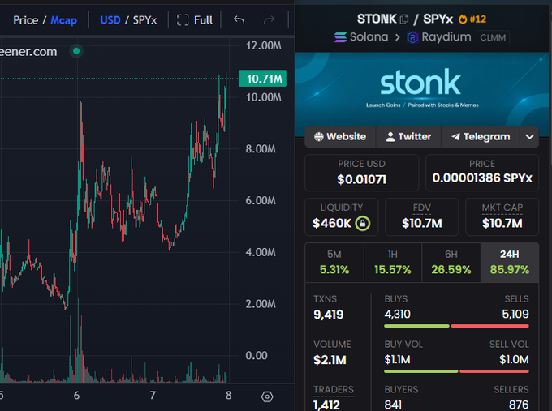
Task: Click VOLUME $2.1M value
Action: [x=330, y=360]
